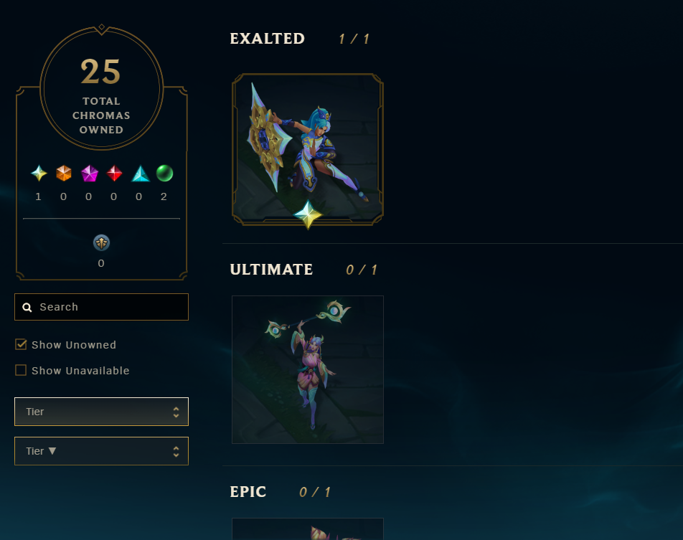This screenshot has height=540, width=683.
Task: Click the arrows on the Tier ▼ dropdown
Action: (x=176, y=452)
